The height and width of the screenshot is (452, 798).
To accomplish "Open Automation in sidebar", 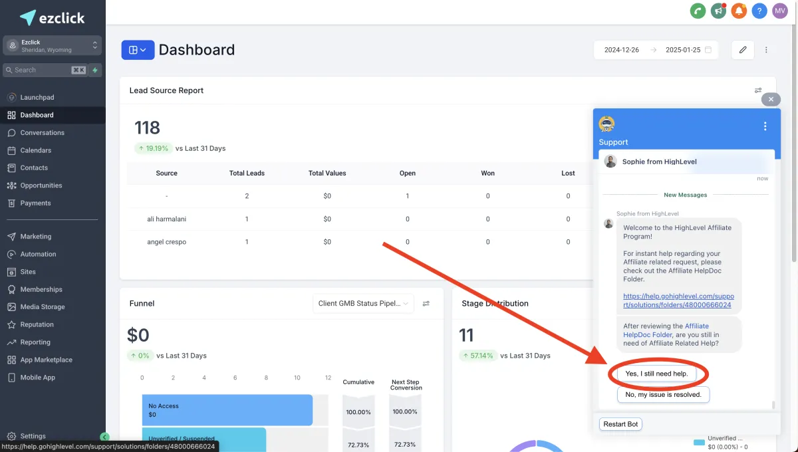I will pos(53,254).
